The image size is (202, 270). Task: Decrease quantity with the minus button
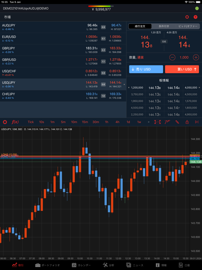tap(172, 57)
